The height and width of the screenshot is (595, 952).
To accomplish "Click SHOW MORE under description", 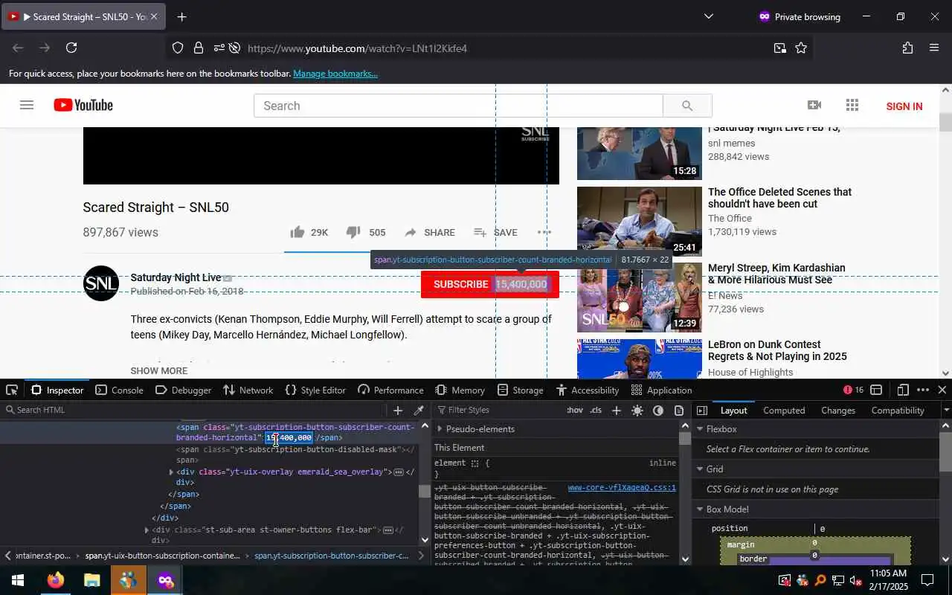I will tap(159, 370).
